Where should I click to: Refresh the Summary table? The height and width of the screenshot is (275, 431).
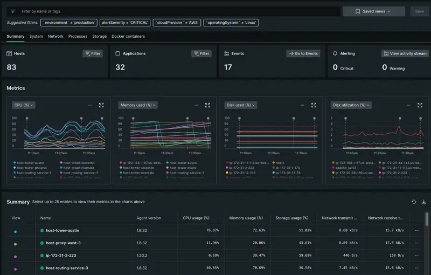click(414, 202)
